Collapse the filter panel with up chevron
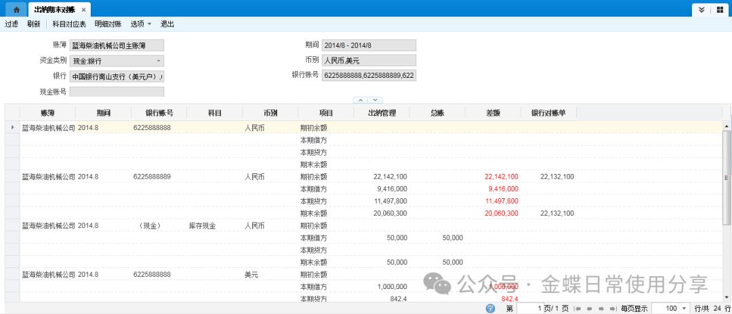This screenshot has height=314, width=732. pyautogui.click(x=359, y=100)
